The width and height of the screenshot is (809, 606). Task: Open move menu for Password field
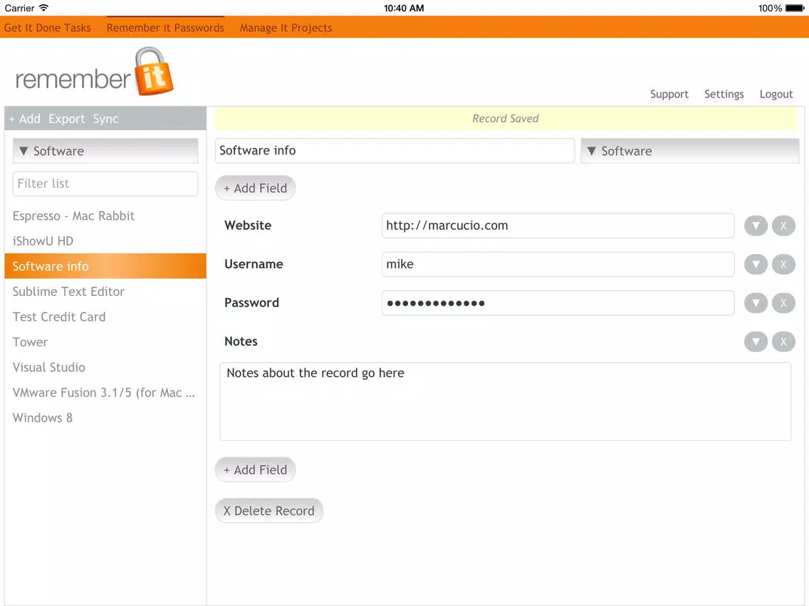coord(756,303)
